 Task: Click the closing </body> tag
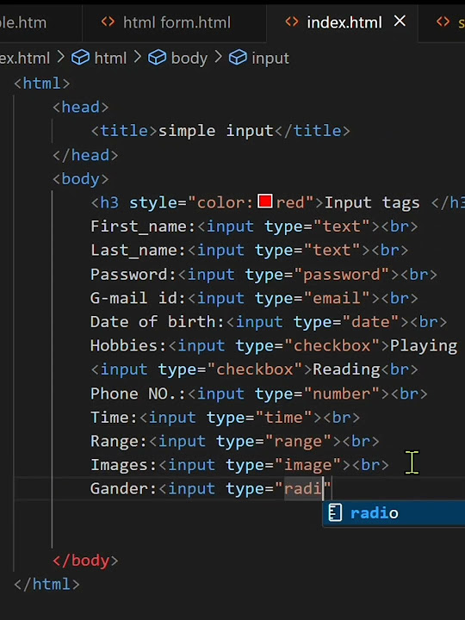pos(85,561)
